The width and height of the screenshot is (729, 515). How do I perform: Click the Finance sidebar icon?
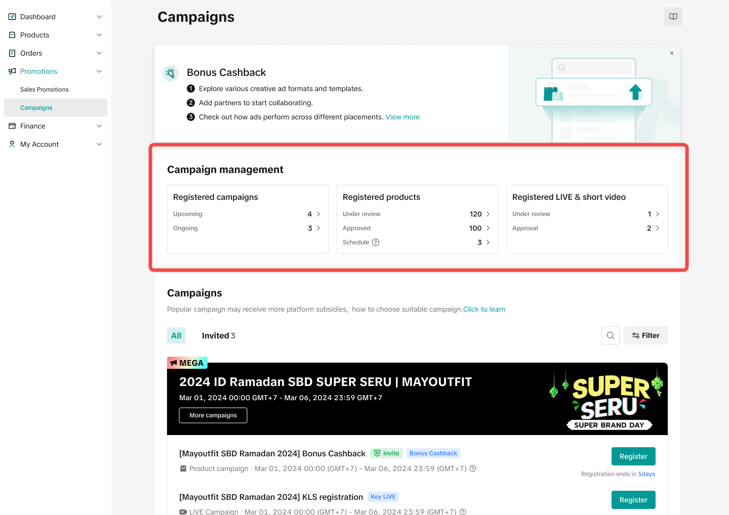coord(12,126)
